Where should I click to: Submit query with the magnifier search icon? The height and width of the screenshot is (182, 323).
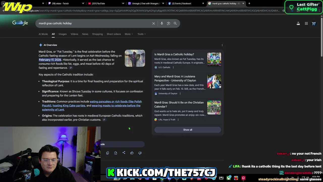click(175, 23)
